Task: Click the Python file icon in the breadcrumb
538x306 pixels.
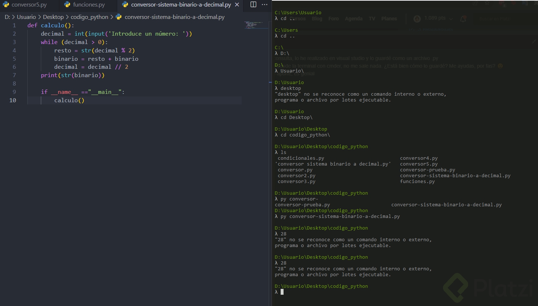Action: point(119,17)
